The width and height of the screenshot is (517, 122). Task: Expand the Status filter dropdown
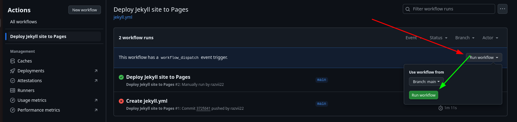pyautogui.click(x=439, y=38)
